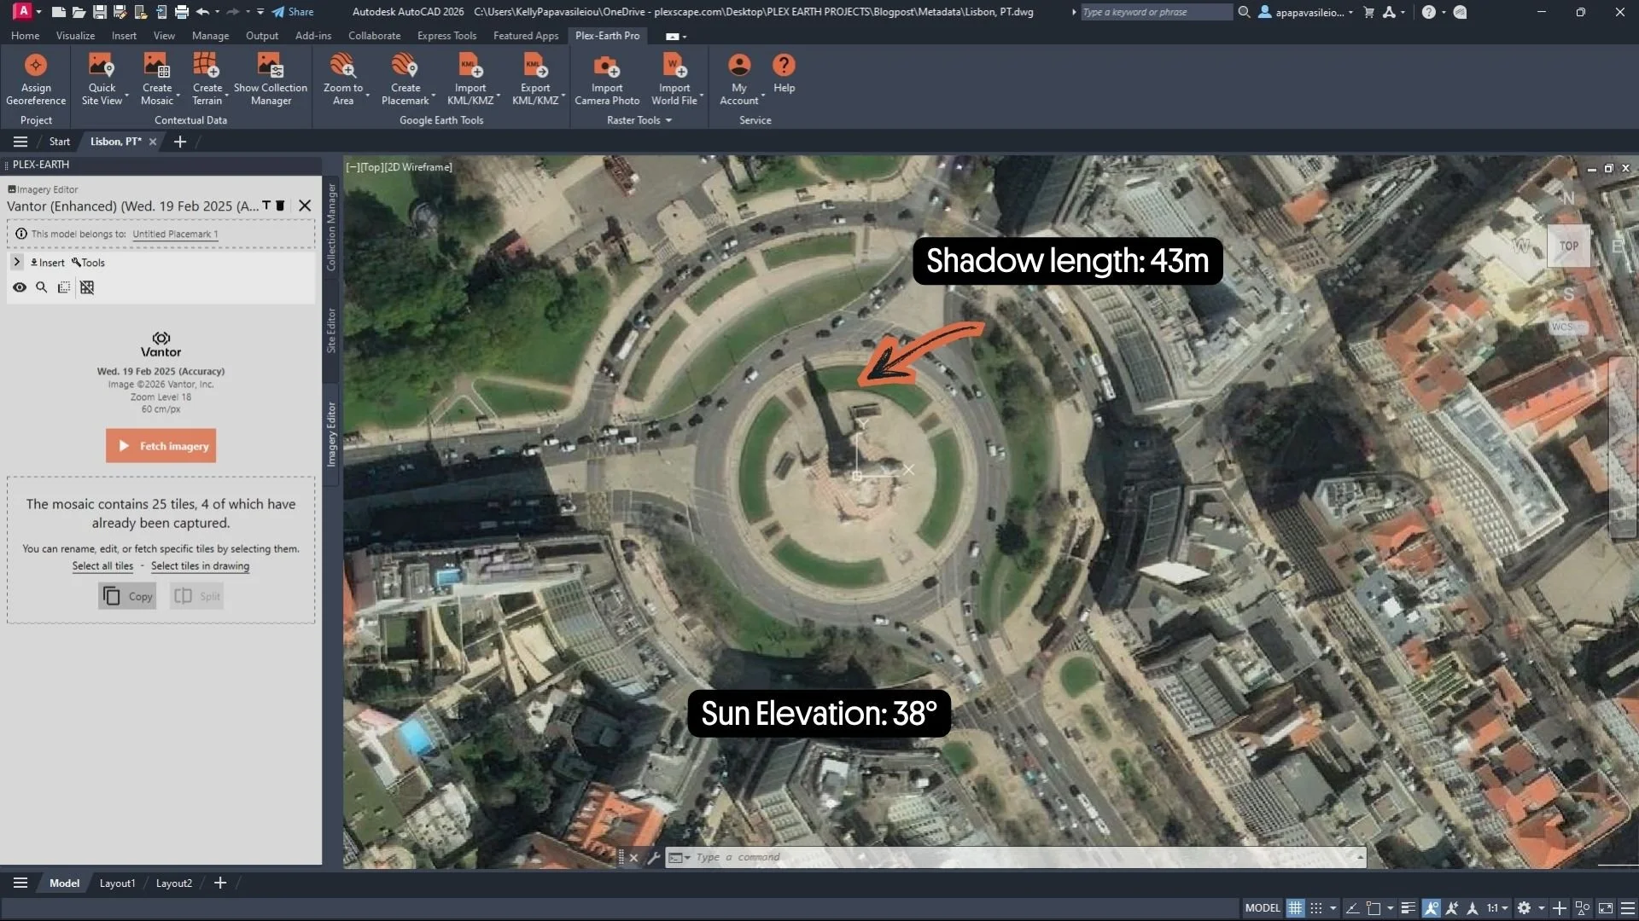The image size is (1639, 921).
Task: Open the Home ribbon tab
Action: tap(25, 36)
